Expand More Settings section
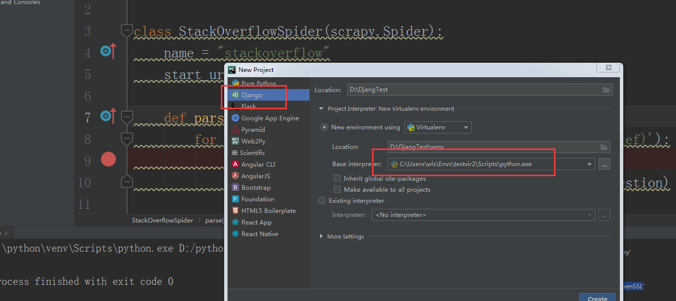The image size is (676, 301). coord(321,237)
